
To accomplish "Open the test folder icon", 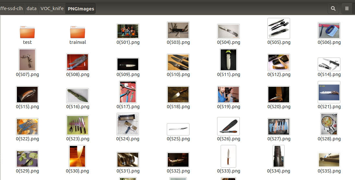I will click(27, 32).
